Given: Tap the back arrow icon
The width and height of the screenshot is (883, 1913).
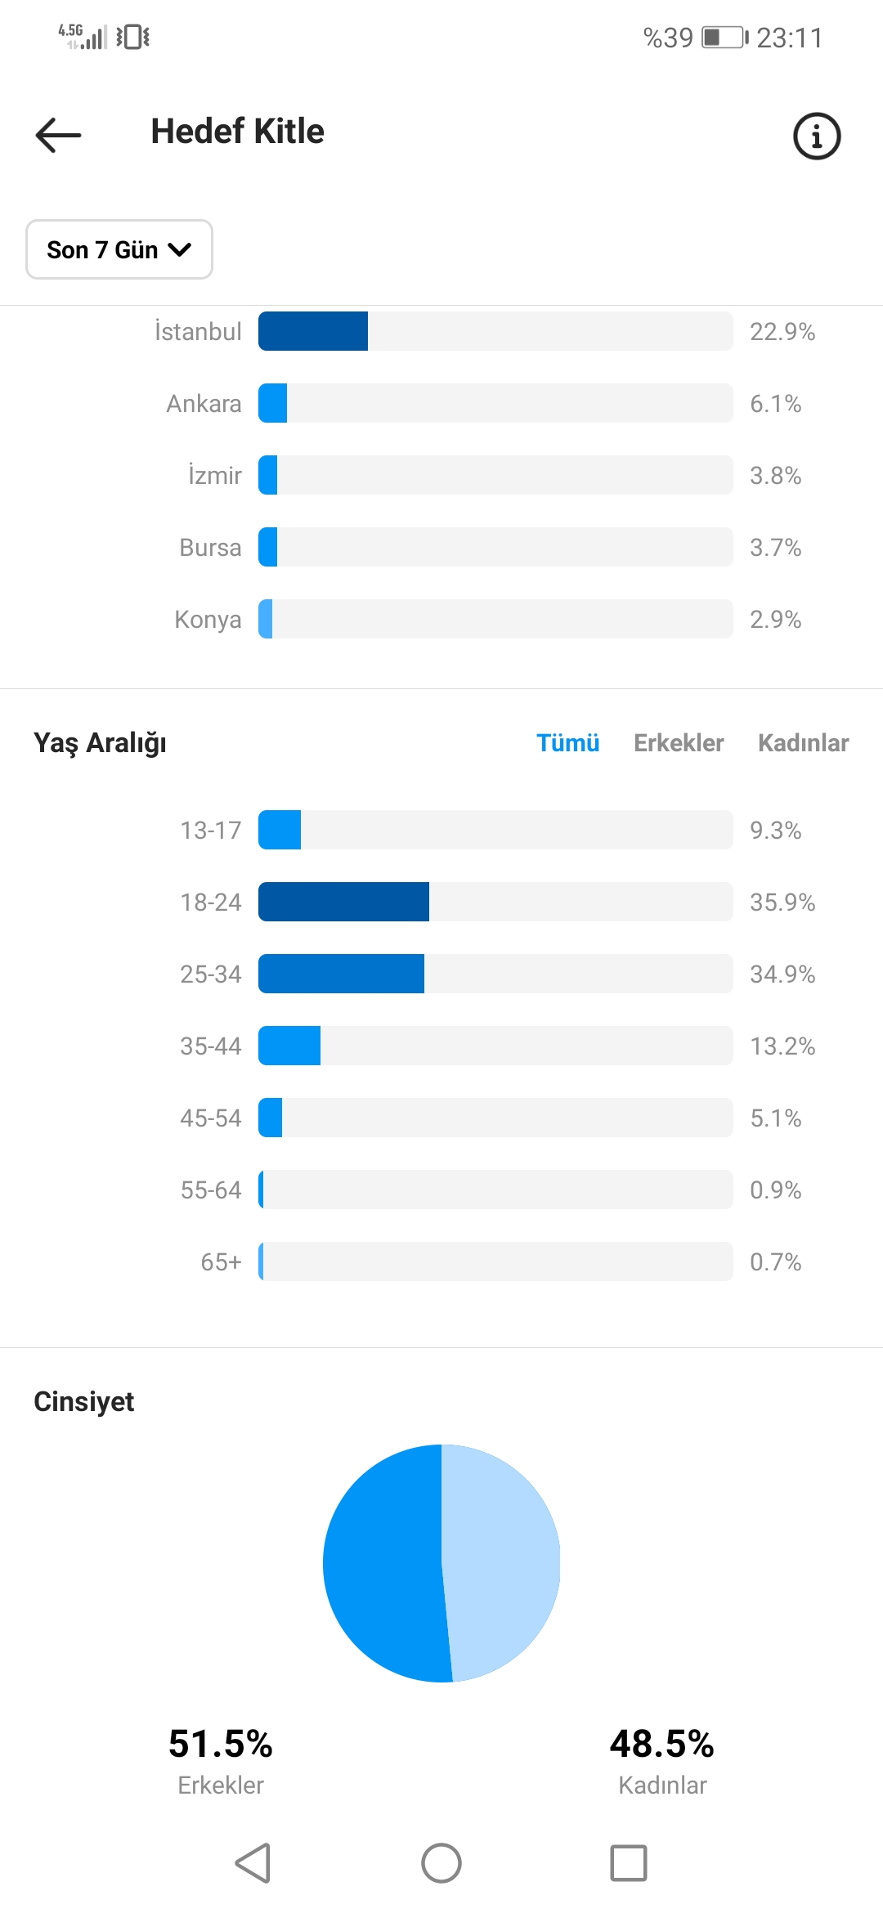Looking at the screenshot, I should [x=58, y=135].
